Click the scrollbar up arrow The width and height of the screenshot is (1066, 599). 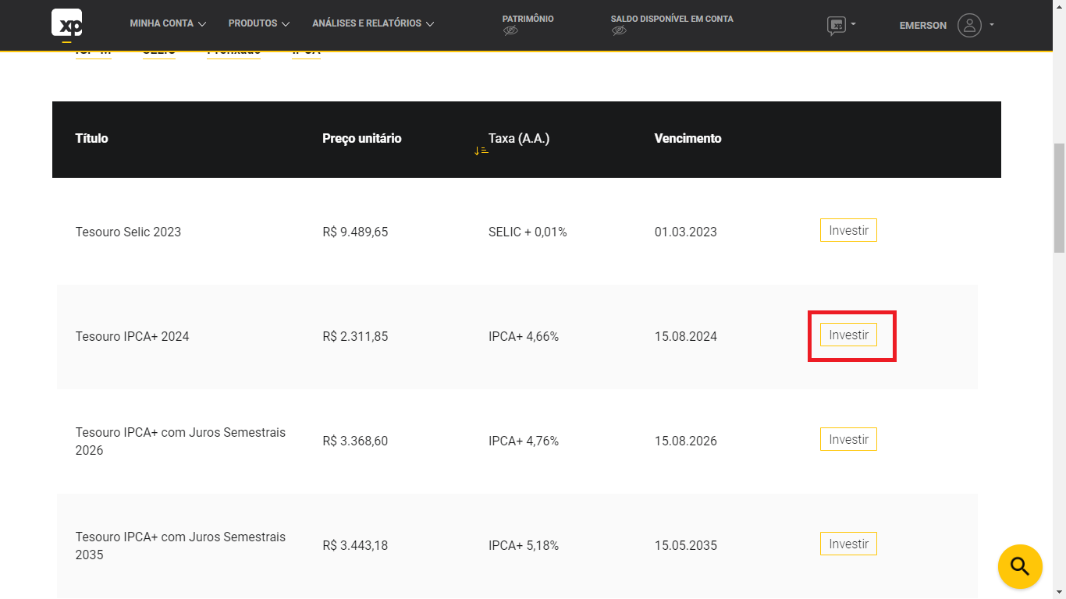(x=1059, y=6)
